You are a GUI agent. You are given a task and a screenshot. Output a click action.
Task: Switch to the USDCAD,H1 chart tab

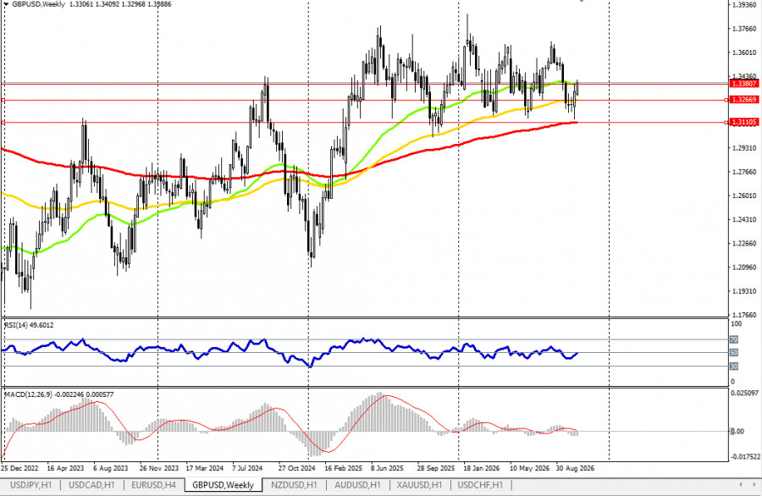(91, 485)
